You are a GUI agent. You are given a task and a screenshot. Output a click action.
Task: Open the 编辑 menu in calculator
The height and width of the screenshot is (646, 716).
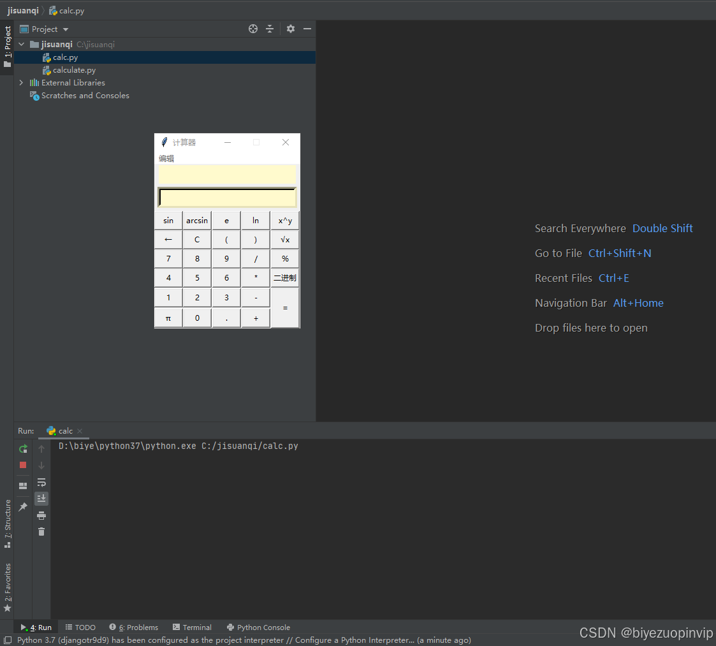pos(166,159)
